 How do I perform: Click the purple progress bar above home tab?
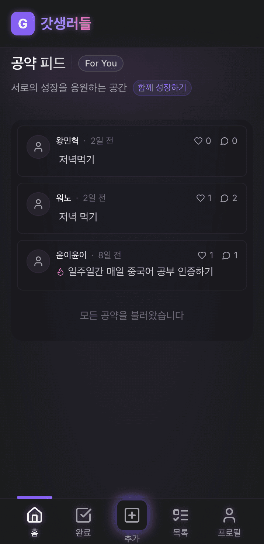click(x=35, y=497)
